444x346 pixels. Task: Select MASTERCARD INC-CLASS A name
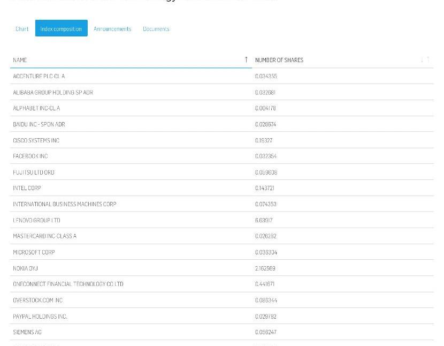[x=45, y=236]
